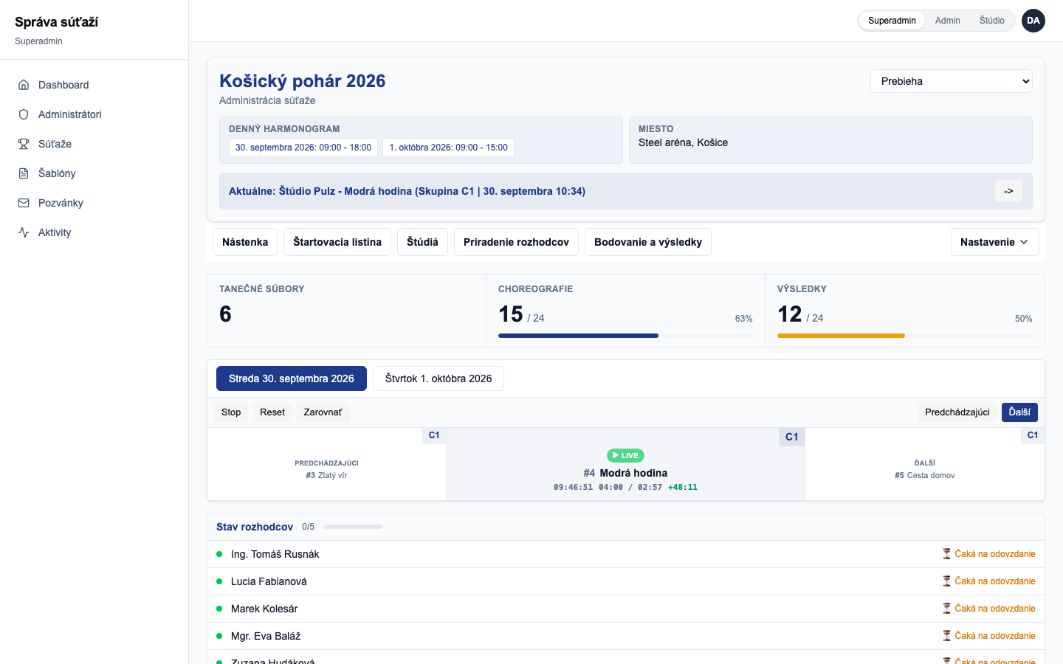Advance with the Ďalší button

[1019, 412]
